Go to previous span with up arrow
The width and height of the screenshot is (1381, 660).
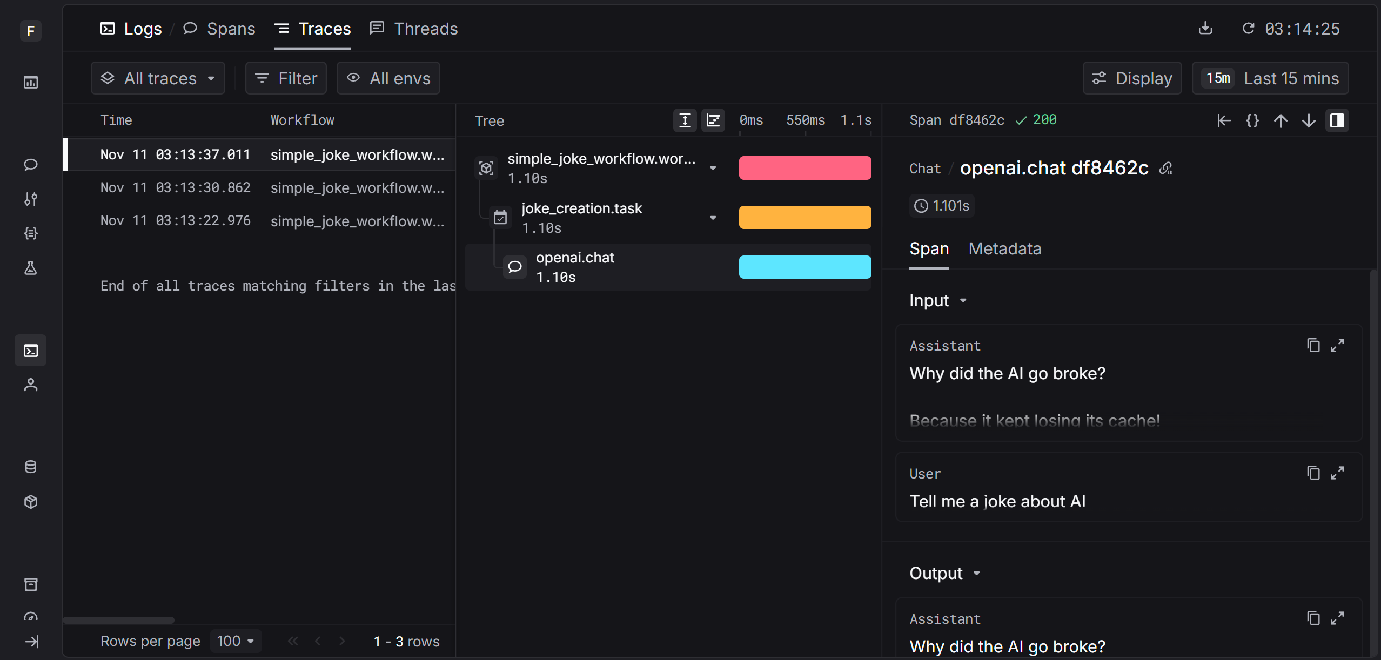[x=1281, y=120]
